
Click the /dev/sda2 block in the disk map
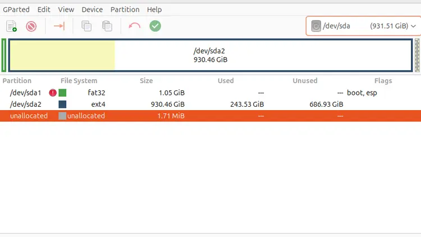[210, 56]
